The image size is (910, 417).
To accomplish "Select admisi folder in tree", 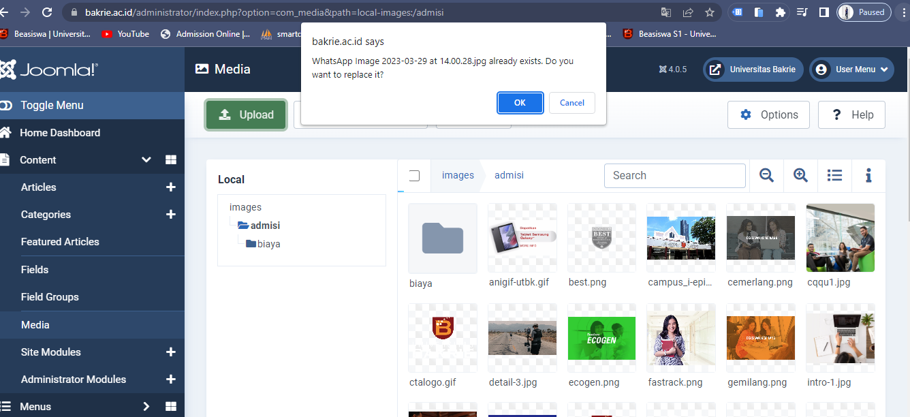I will click(259, 226).
